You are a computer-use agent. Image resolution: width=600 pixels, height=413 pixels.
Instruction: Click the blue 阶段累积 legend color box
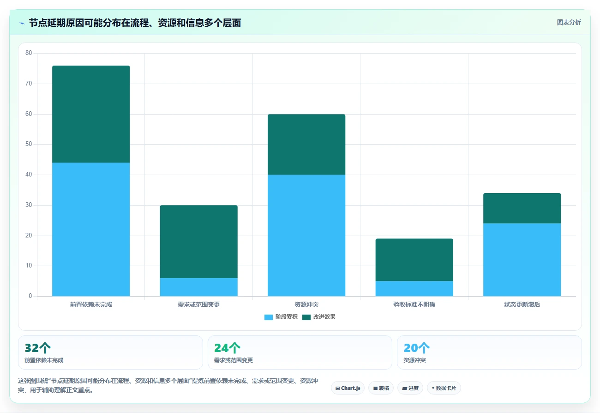point(269,317)
